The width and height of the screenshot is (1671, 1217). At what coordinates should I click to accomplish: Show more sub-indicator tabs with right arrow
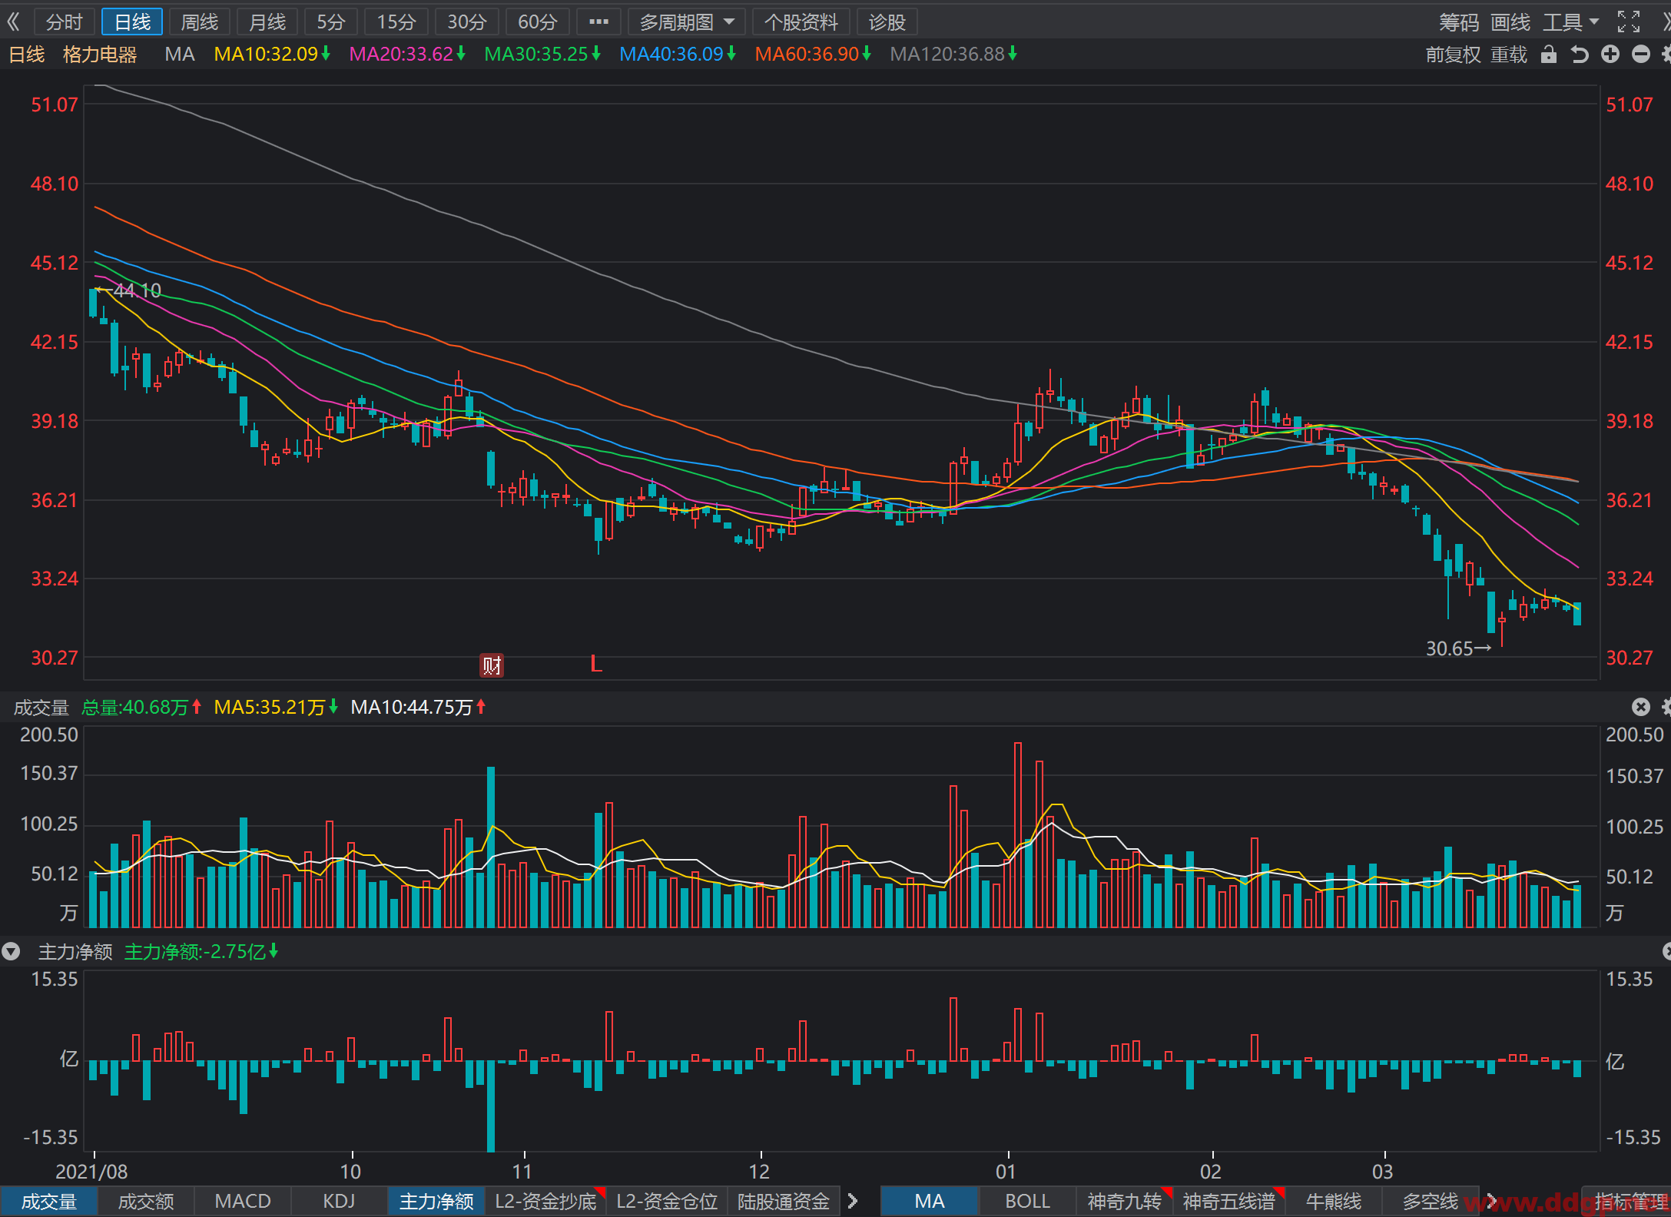(x=852, y=1201)
